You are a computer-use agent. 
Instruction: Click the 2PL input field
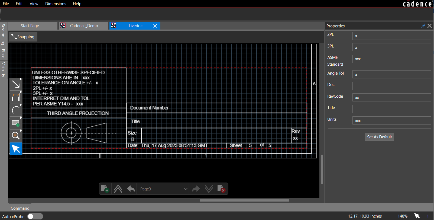(x=391, y=36)
